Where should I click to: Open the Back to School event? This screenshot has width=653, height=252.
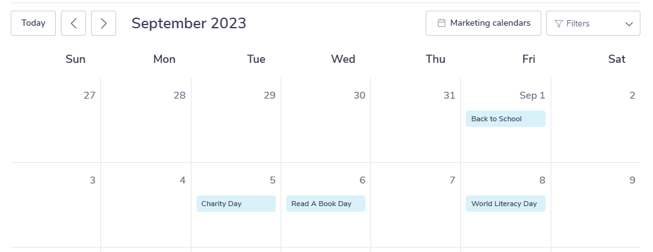505,119
